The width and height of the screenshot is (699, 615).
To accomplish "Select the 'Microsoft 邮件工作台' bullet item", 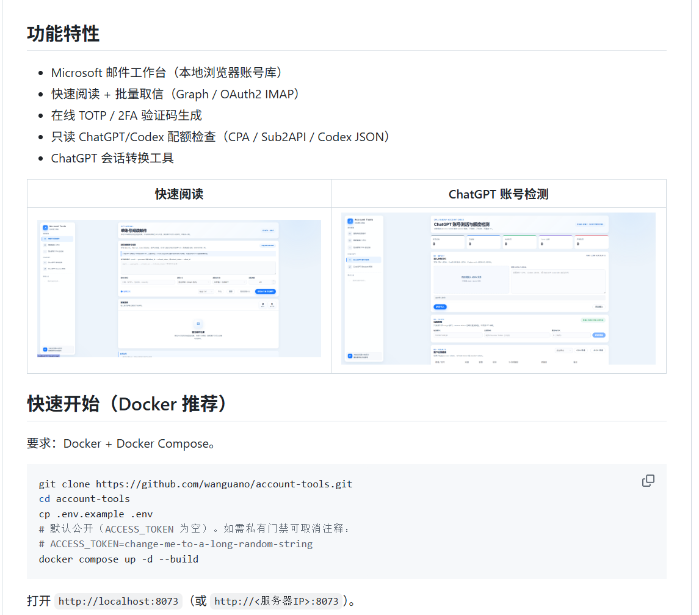I will tap(166, 73).
